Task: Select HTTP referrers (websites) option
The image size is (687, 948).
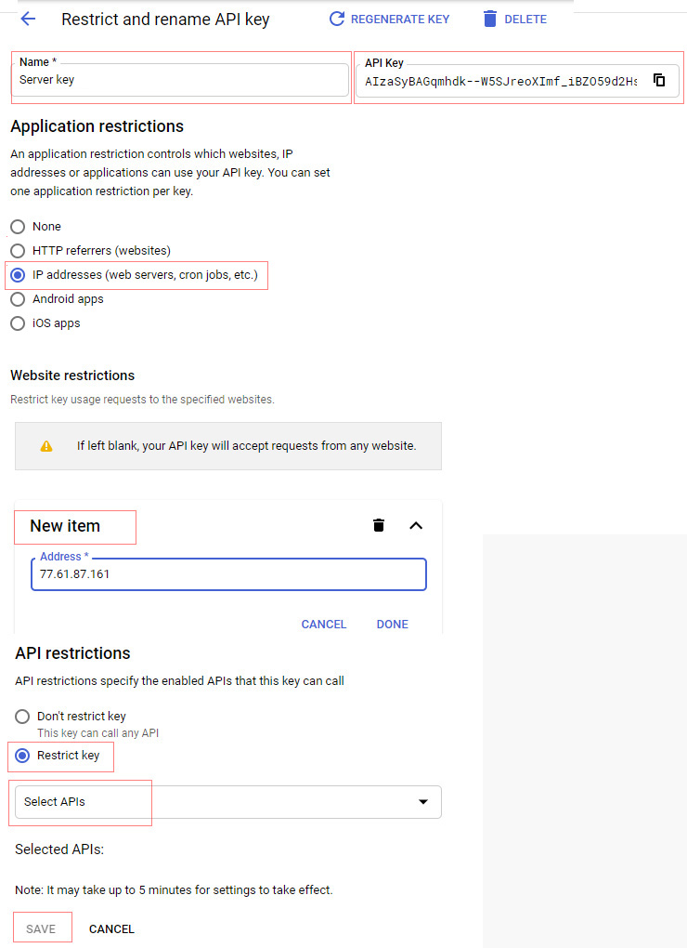Action: 18,251
